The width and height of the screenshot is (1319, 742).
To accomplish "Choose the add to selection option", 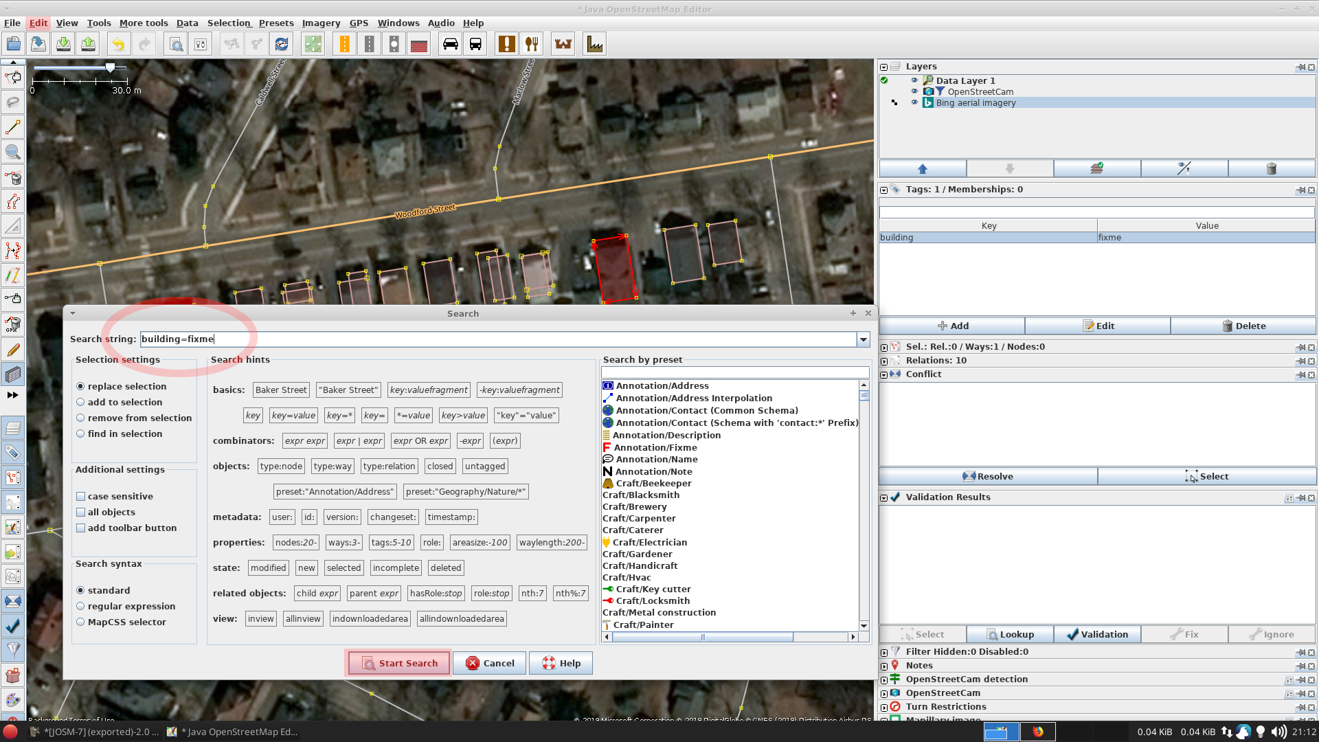I will [x=81, y=402].
